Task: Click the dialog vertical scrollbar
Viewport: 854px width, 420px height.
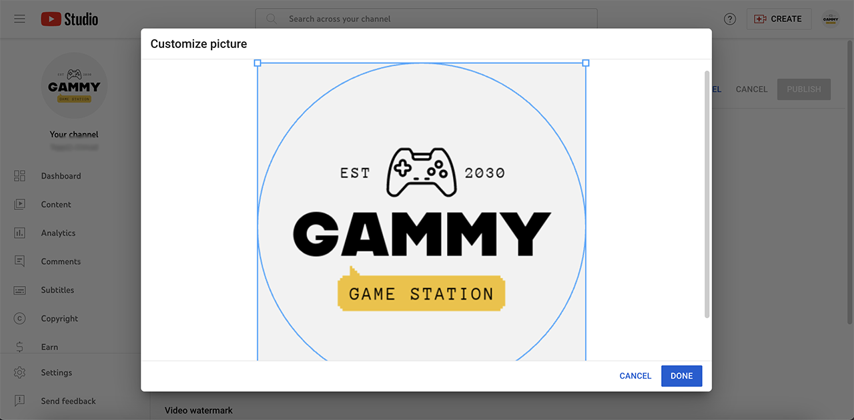Action: pos(707,193)
